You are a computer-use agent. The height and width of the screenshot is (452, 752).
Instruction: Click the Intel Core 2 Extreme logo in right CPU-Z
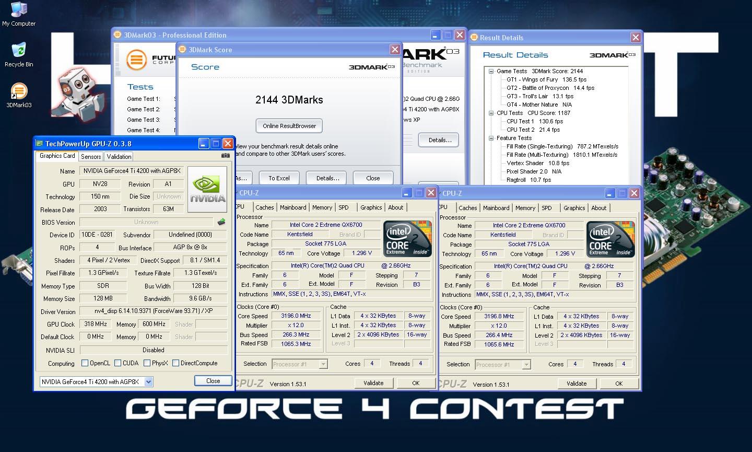point(610,239)
